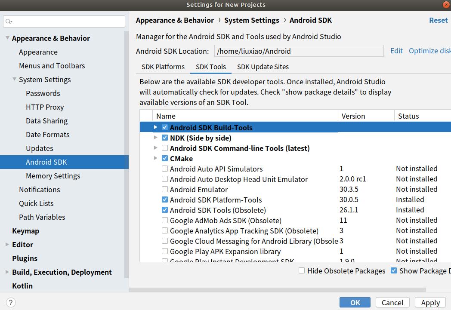This screenshot has height=310, width=451.
Task: Uncheck the NDK (Side by side) checkbox
Action: tap(165, 138)
